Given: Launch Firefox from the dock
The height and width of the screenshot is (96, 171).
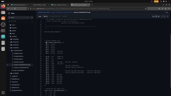Looking at the screenshot, I should tap(3, 6).
